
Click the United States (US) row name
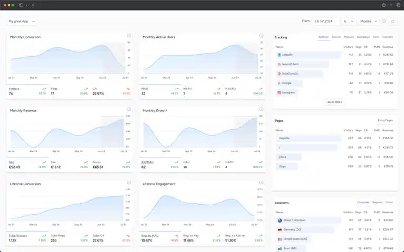(x=295, y=239)
